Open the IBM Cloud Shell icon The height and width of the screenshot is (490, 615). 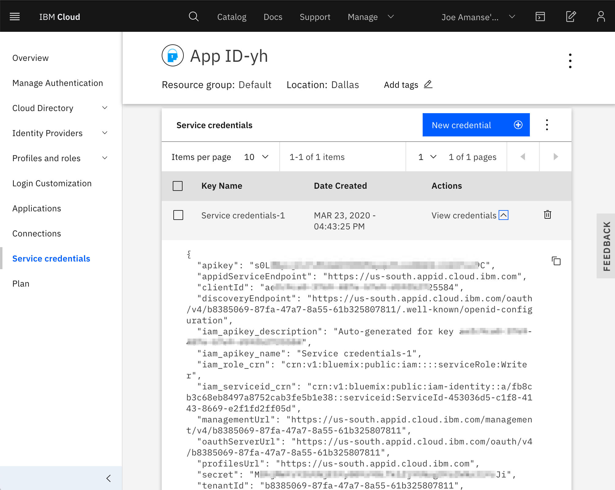(x=540, y=17)
